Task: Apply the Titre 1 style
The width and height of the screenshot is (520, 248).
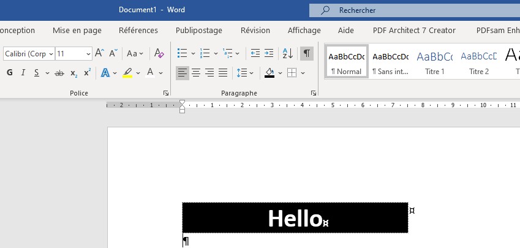Action: (x=434, y=62)
